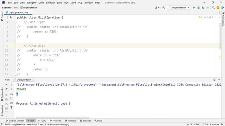Click the up-stack-trace arrow in Run panel
Image resolution: width=225 pixels, height=126 pixels.
pyautogui.click(x=12, y=85)
